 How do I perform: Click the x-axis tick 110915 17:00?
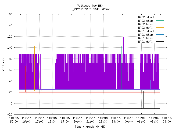point(39,120)
